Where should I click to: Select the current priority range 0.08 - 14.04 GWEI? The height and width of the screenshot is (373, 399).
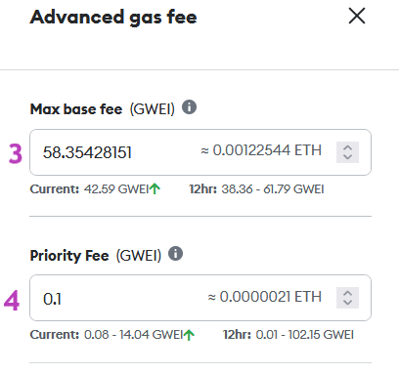pos(133,335)
